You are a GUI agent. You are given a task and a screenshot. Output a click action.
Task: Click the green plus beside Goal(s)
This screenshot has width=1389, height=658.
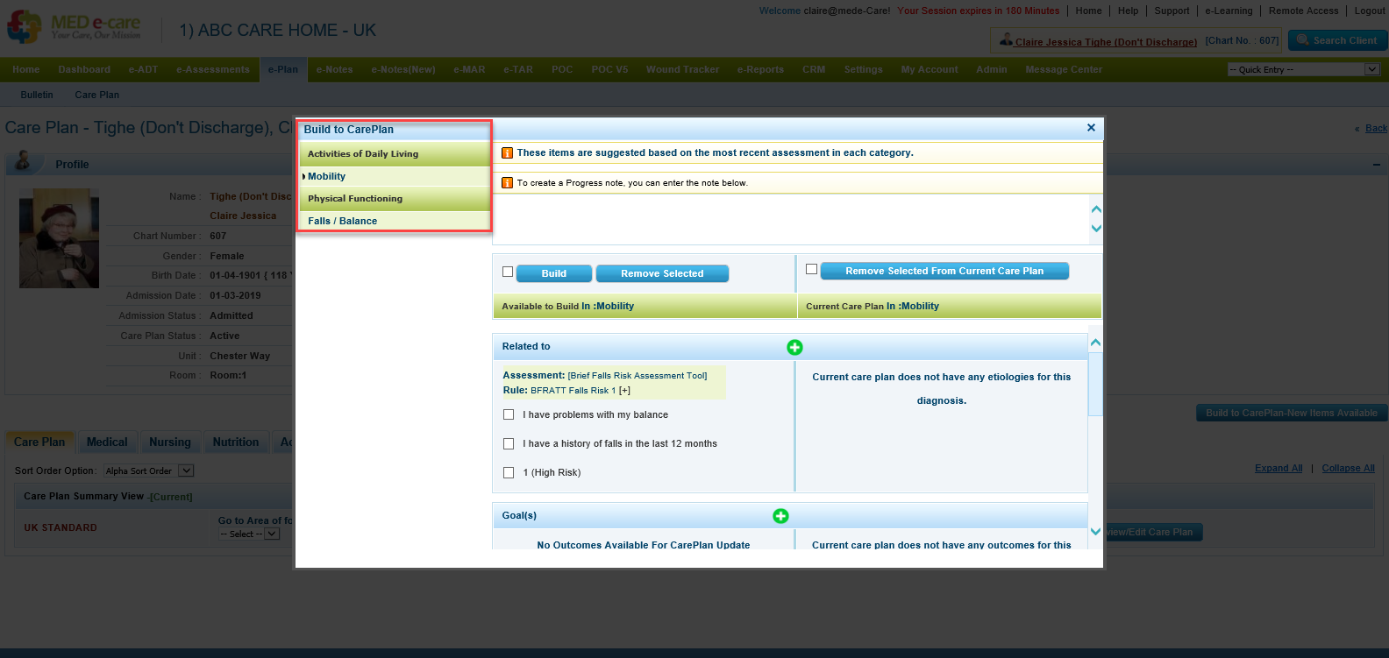coord(780,516)
